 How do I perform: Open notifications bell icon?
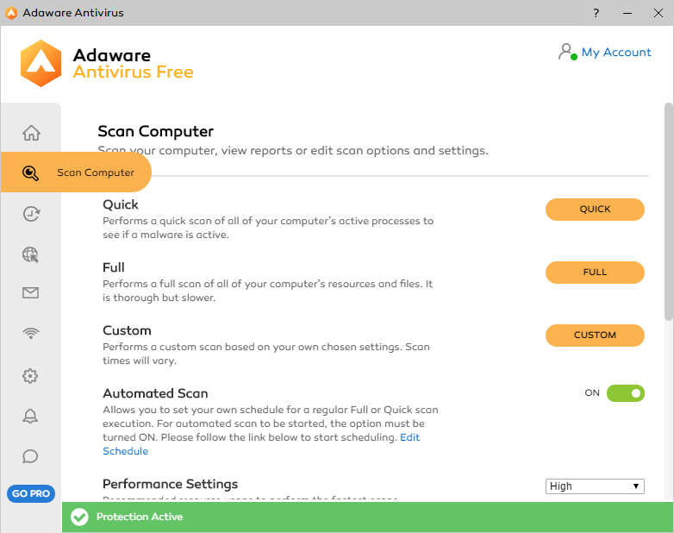point(31,417)
